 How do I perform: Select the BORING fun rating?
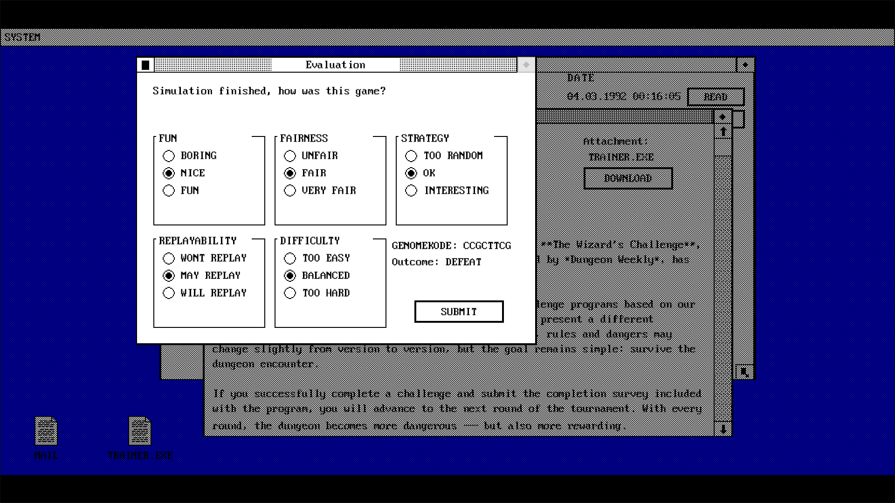[x=169, y=156]
